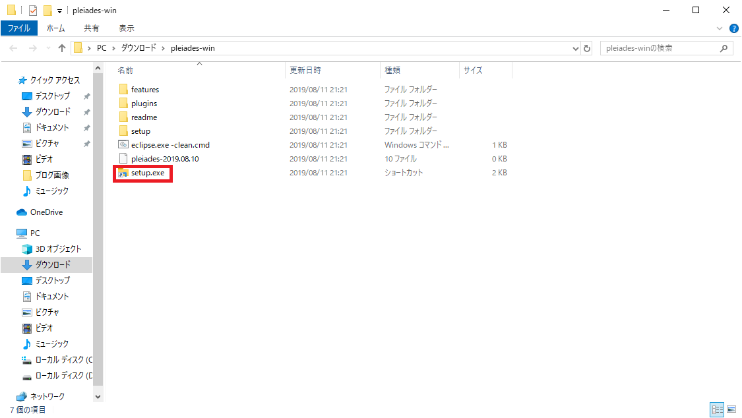Click the ローカル ディスク (D drive icon
The height and width of the screenshot is (418, 742).
pos(27,376)
